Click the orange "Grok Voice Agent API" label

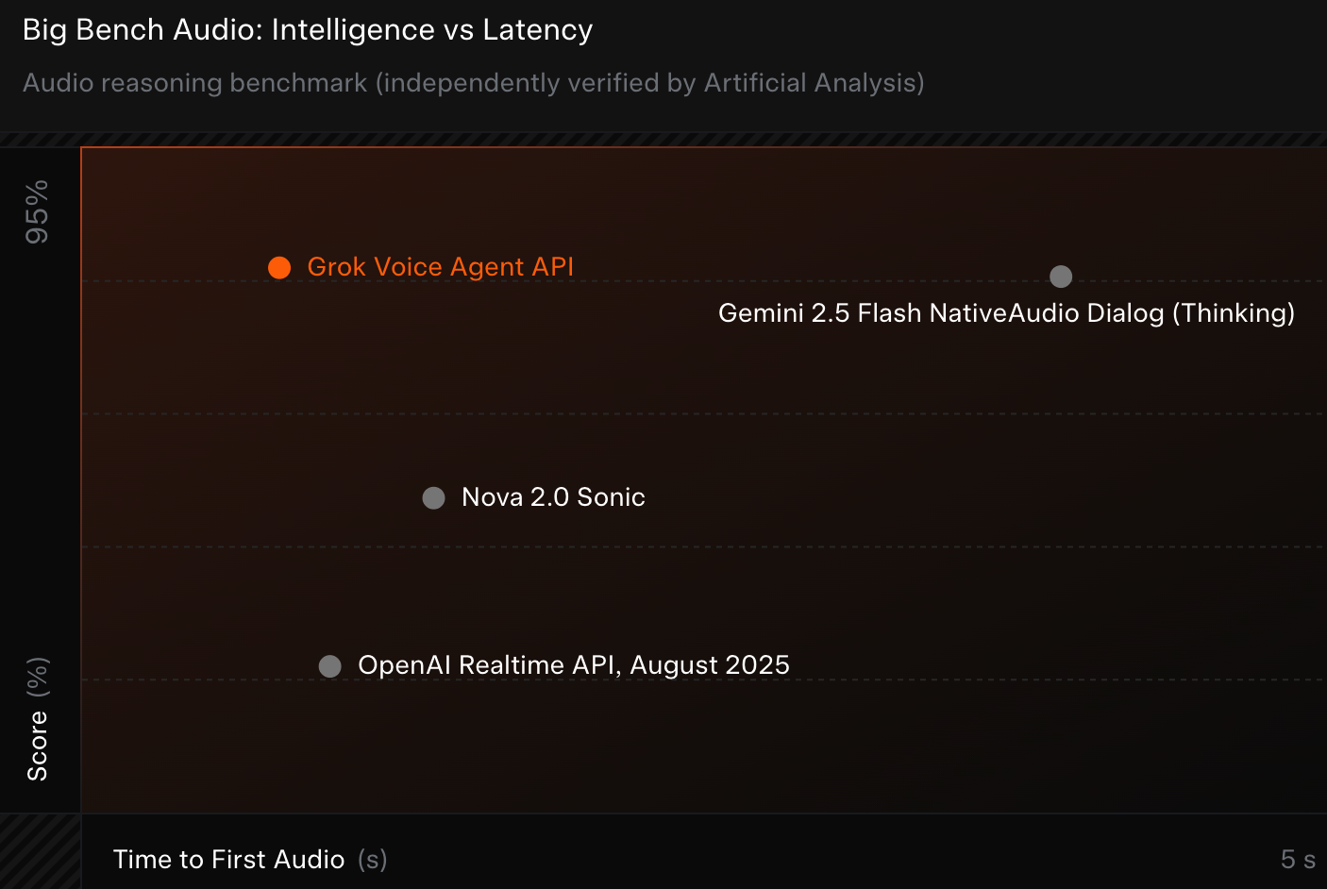pyautogui.click(x=440, y=267)
